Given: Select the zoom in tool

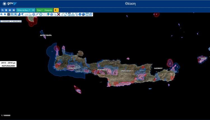Looking at the screenshot, I should [1, 14].
